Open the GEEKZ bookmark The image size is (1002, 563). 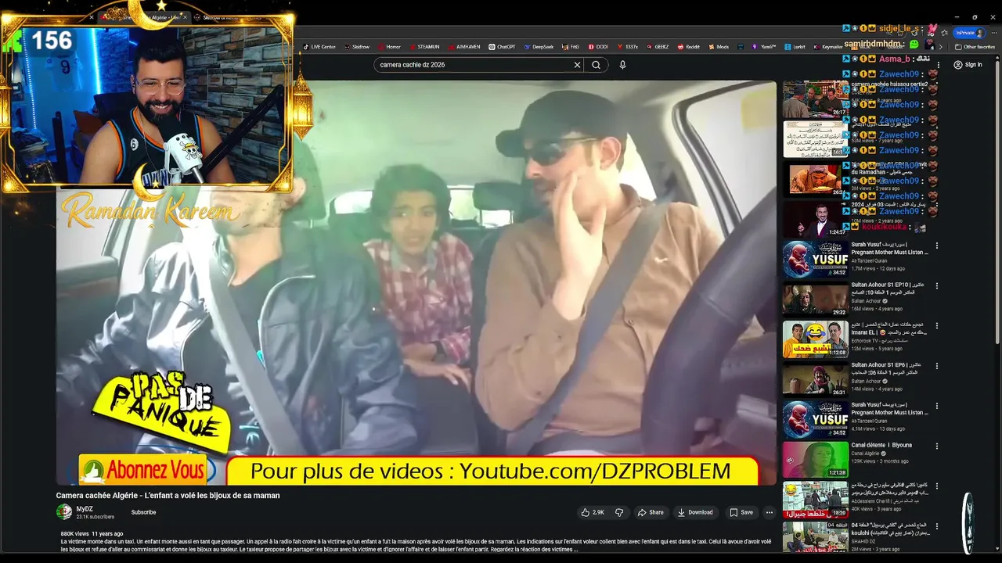(x=658, y=47)
